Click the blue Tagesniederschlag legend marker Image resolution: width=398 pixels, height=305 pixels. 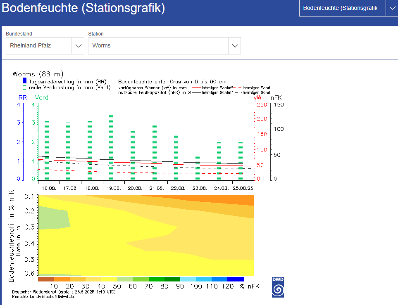point(25,81)
